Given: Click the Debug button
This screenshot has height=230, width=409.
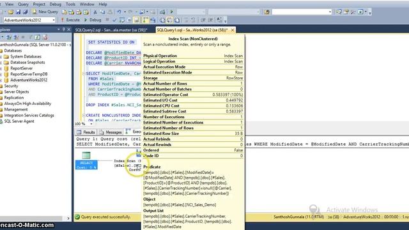Looking at the screenshot, I should tap(93, 20).
